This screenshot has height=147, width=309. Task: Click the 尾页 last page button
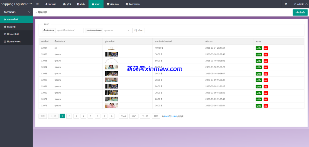point(156,116)
